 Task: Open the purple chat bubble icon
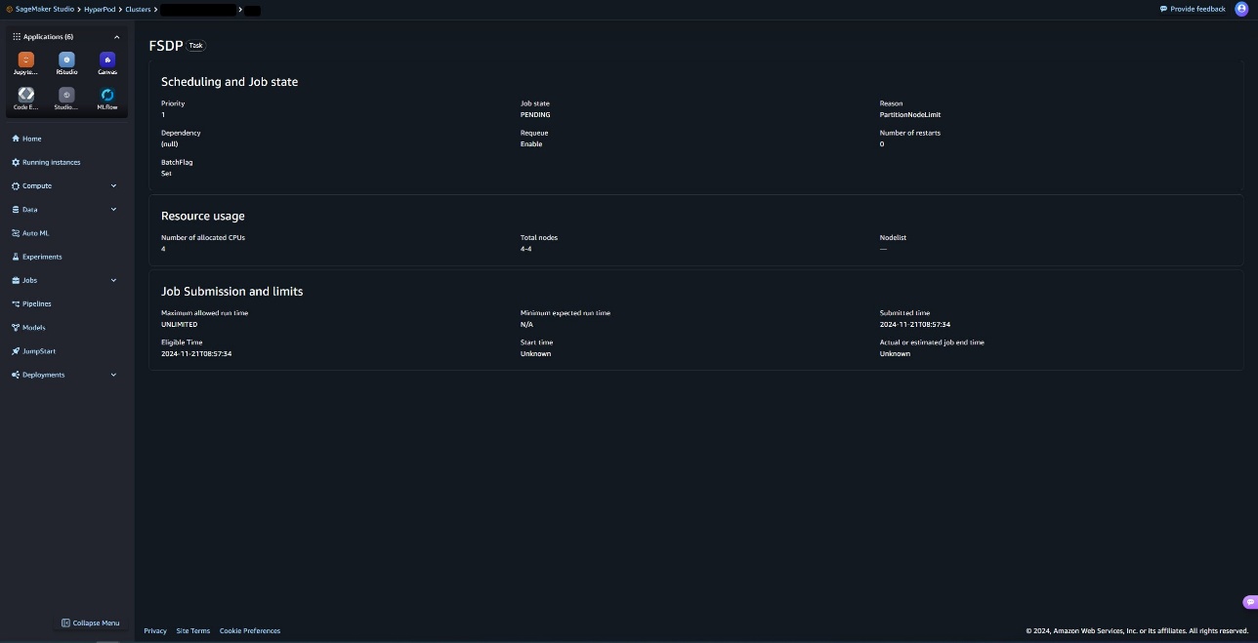[1249, 602]
